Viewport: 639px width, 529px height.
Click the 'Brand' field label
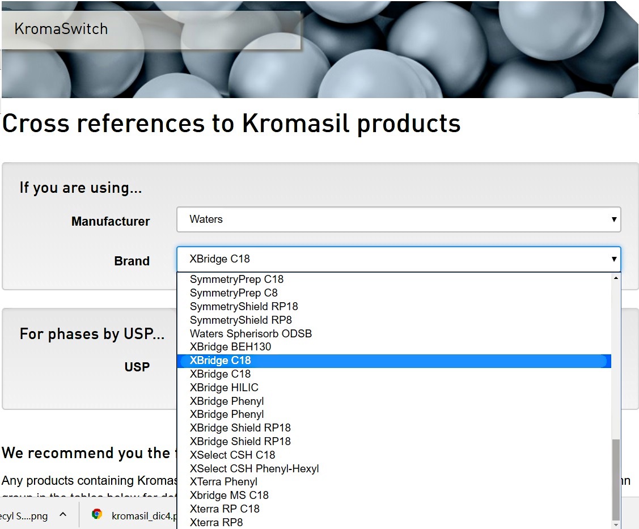[x=132, y=261]
